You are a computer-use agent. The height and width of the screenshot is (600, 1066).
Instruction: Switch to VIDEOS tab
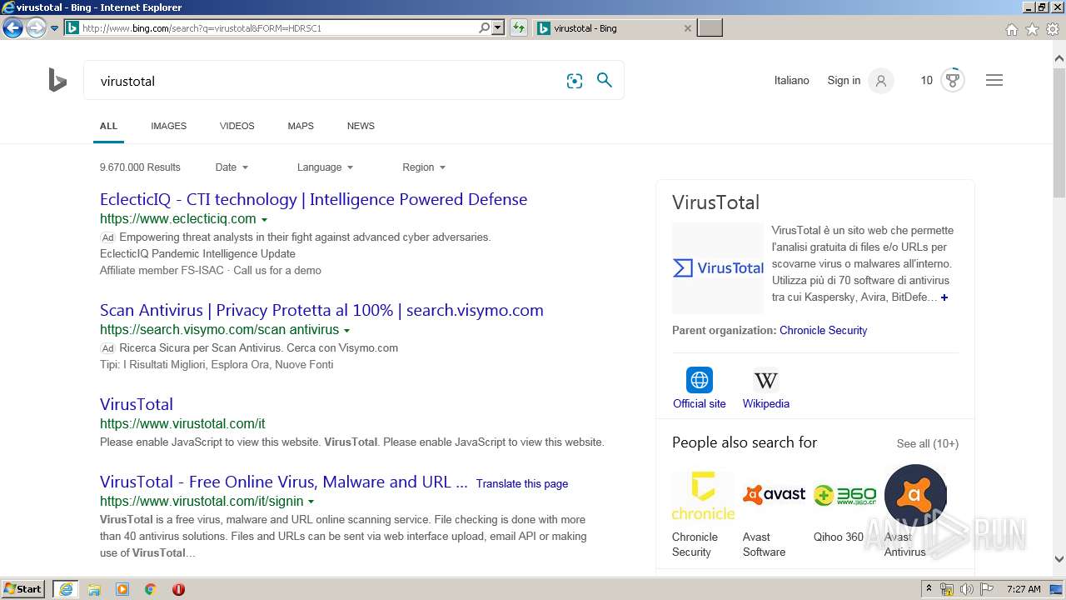pyautogui.click(x=237, y=126)
